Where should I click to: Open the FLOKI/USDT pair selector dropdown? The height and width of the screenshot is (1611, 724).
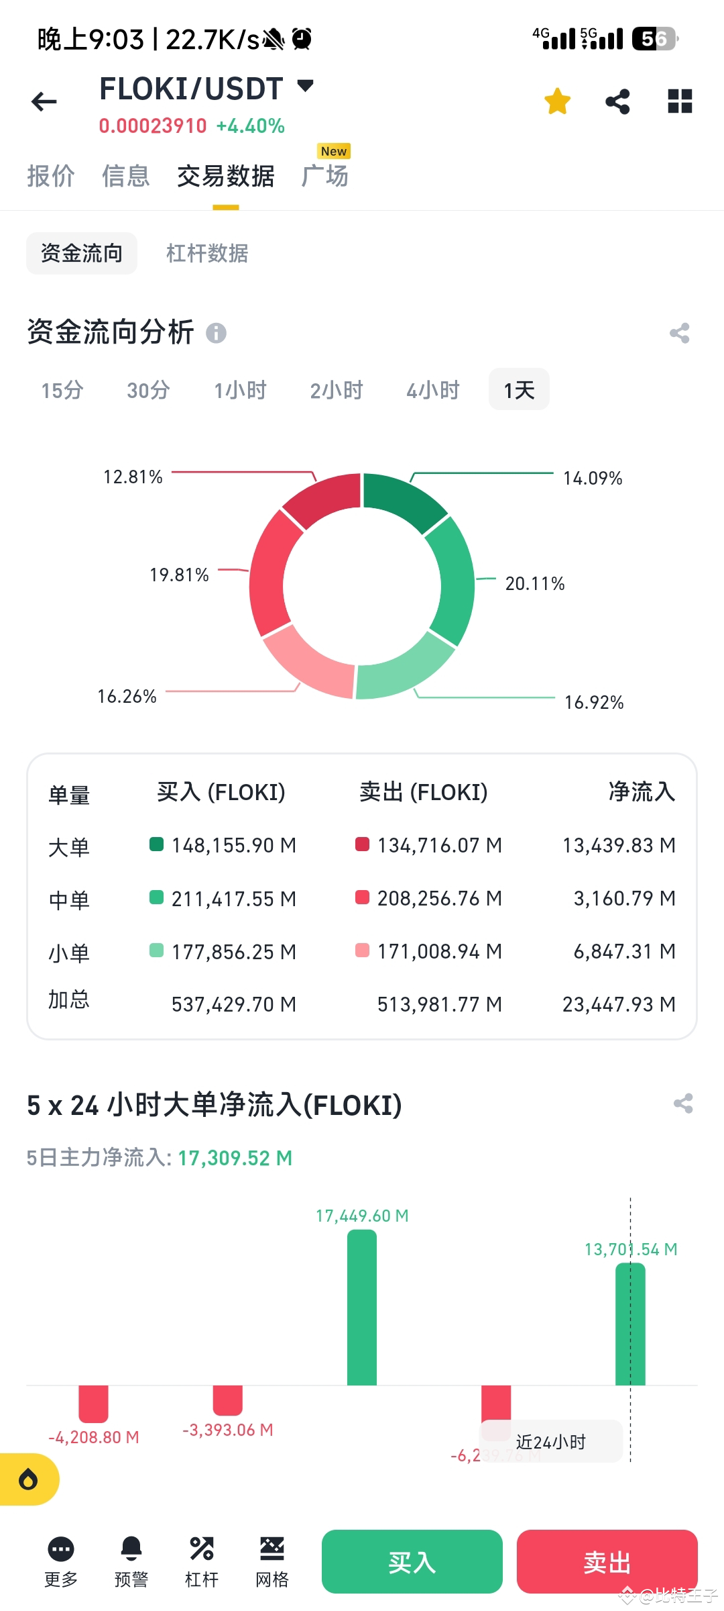pos(306,87)
